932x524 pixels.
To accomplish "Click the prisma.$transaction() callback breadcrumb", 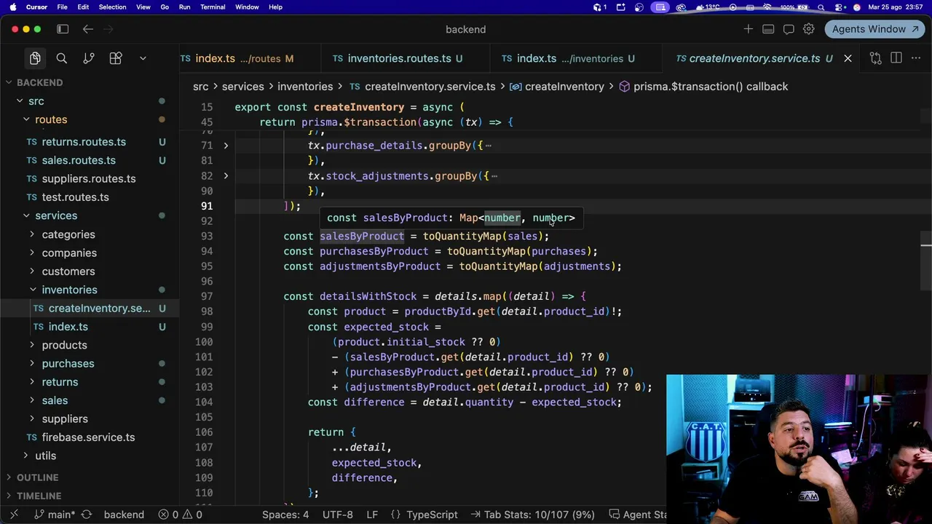I will [x=703, y=87].
